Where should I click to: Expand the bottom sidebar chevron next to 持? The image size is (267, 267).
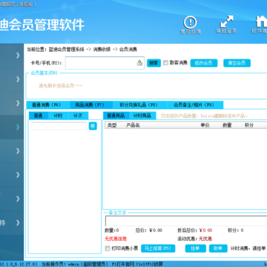tap(18, 222)
